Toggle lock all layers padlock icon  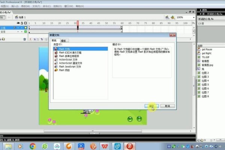tap(22, 23)
